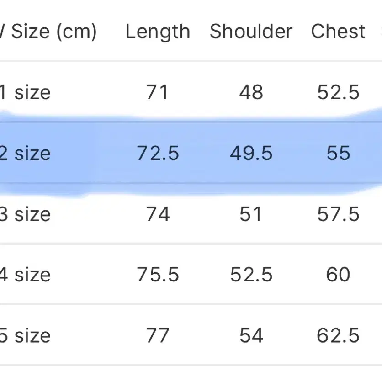
Task: Click the Chest column header
Action: (338, 32)
